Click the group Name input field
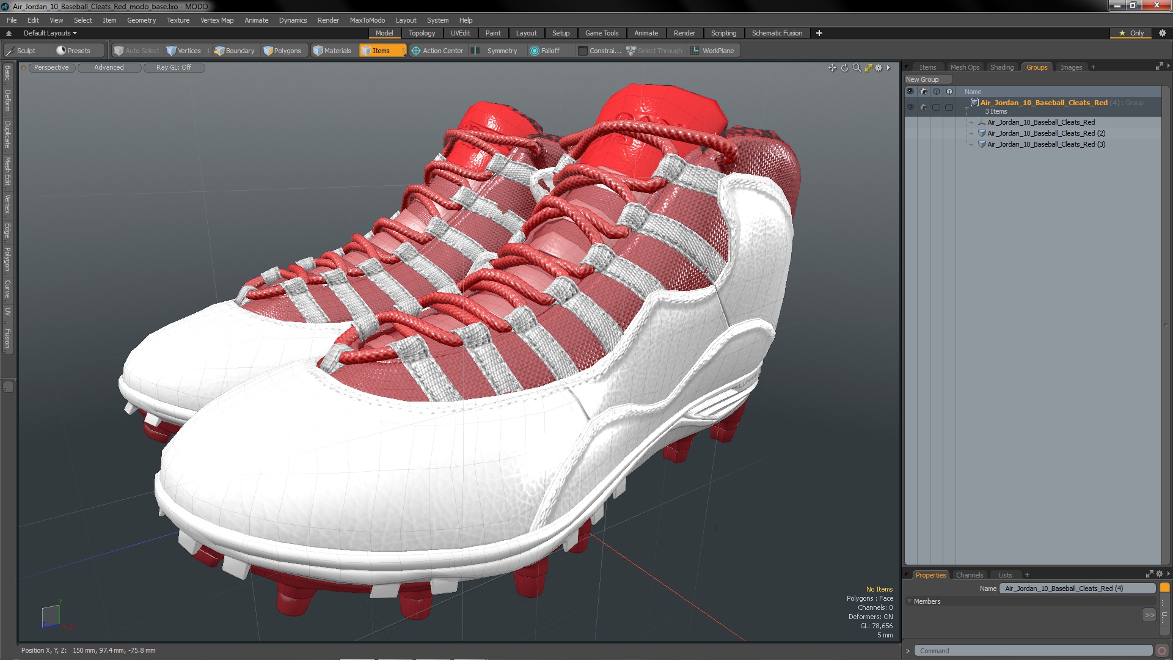1173x660 pixels. [1077, 588]
